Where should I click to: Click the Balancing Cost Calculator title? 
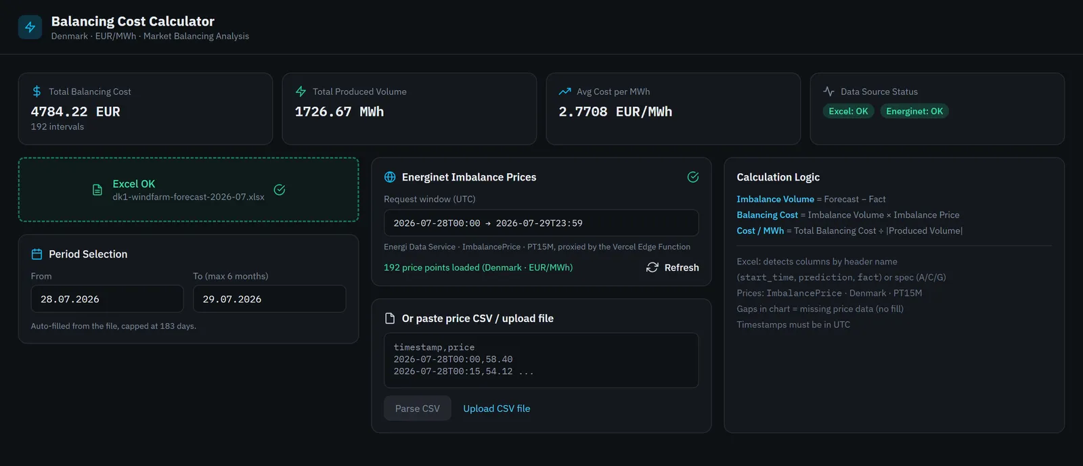pos(133,22)
